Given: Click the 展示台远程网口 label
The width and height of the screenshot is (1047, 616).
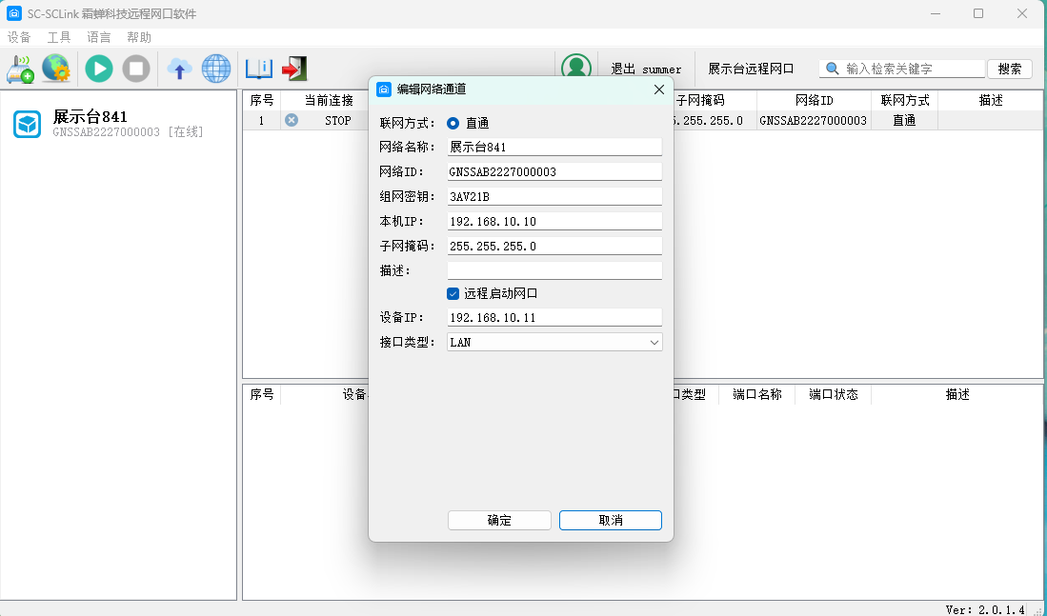Looking at the screenshot, I should 752,69.
